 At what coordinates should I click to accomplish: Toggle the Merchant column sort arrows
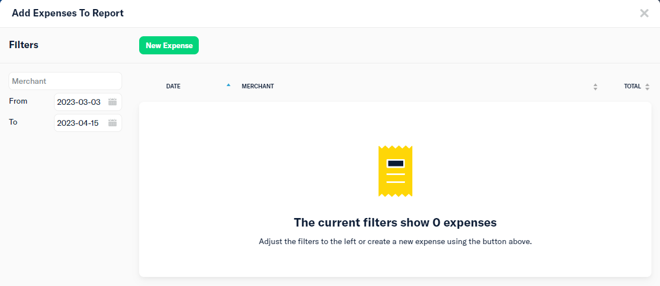pyautogui.click(x=595, y=87)
